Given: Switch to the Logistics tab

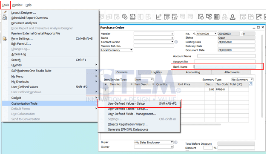Looking at the screenshot, I should tap(156, 72).
